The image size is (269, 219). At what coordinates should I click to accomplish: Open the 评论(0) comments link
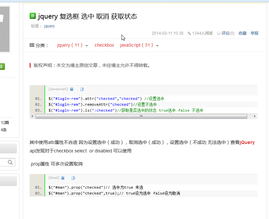(x=228, y=33)
